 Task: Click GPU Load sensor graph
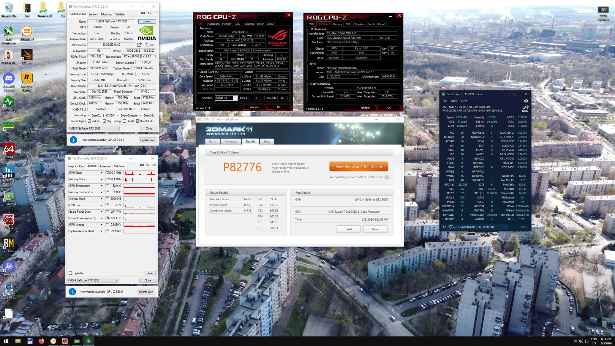(x=139, y=205)
